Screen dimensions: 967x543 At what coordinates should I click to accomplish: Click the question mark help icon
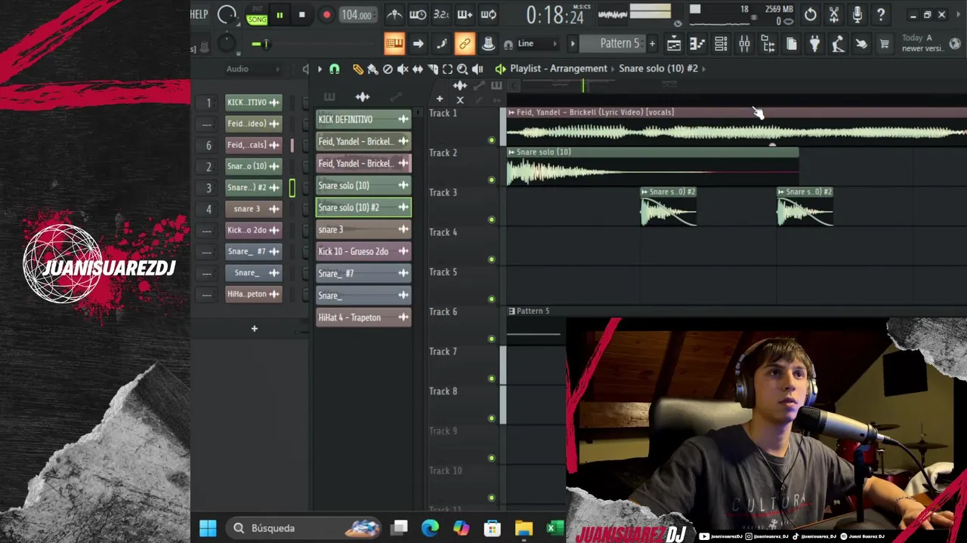pyautogui.click(x=881, y=14)
